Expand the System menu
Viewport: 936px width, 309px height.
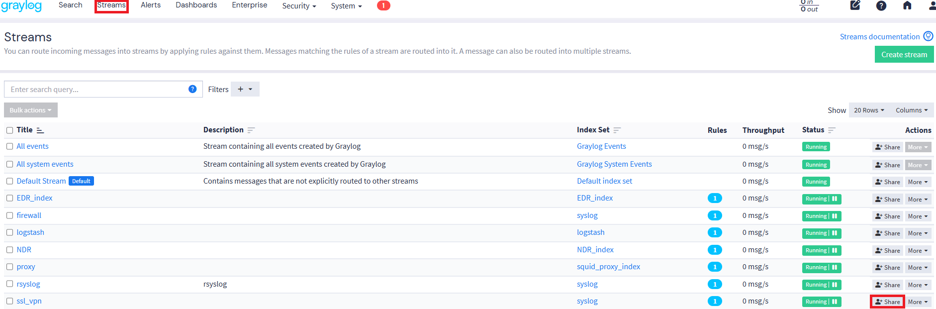click(346, 6)
